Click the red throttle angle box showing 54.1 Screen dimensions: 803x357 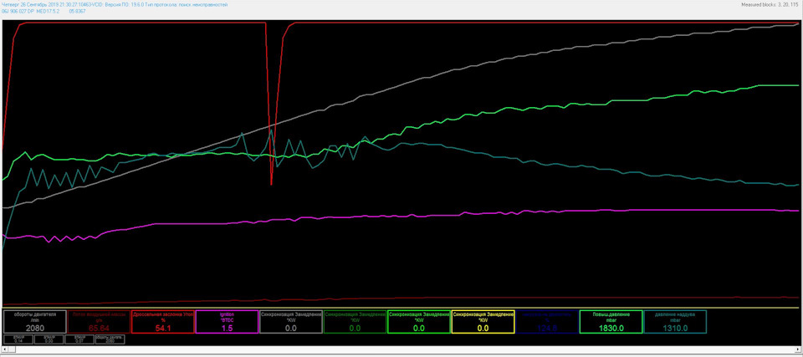tap(163, 322)
